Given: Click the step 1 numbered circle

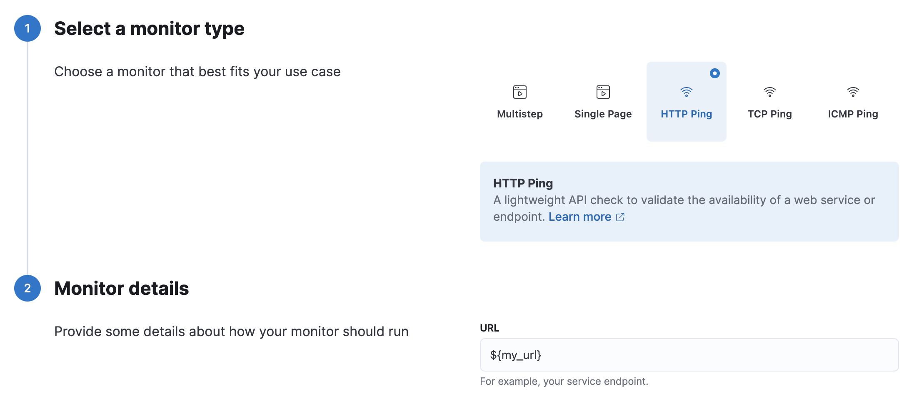Looking at the screenshot, I should click(27, 29).
